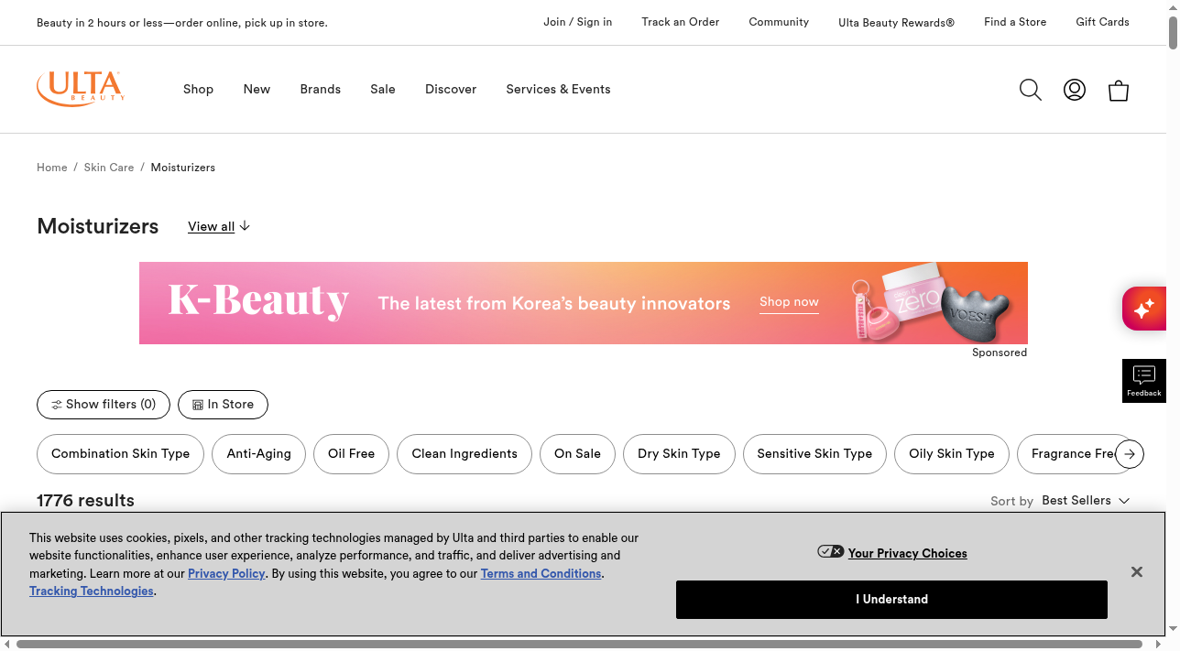Toggle the Oil Free filter chip
The width and height of the screenshot is (1180, 651).
pos(352,454)
